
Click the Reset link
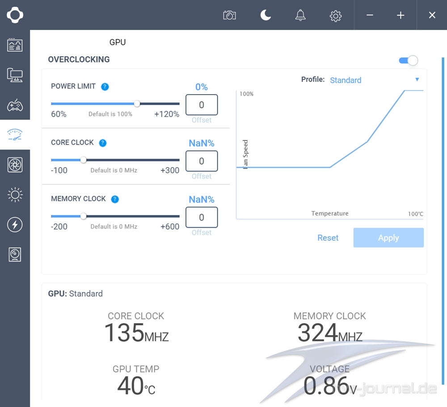tap(328, 238)
